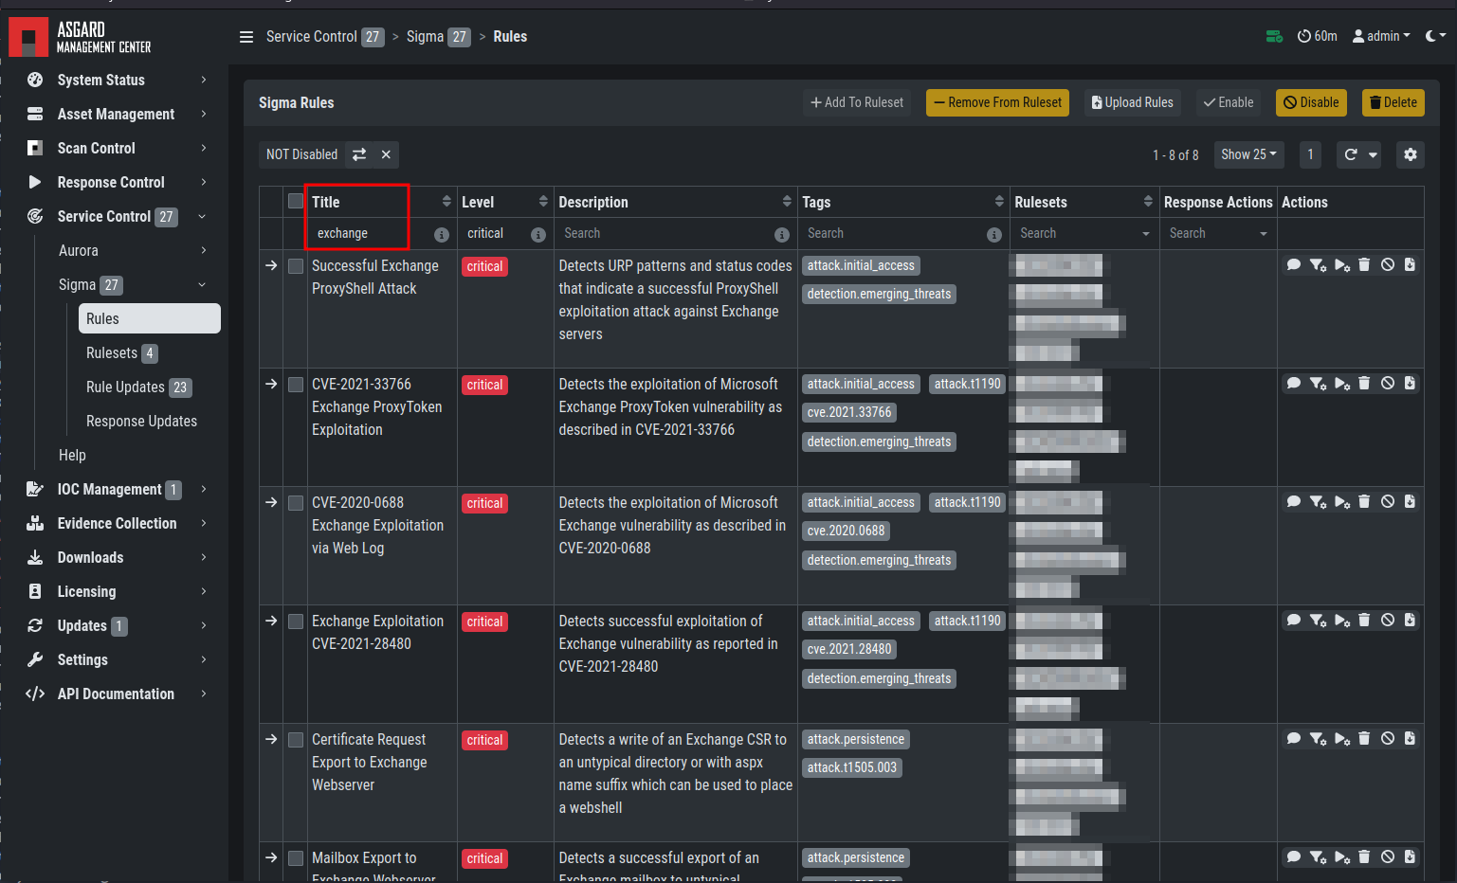The width and height of the screenshot is (1457, 883).
Task: Click the Enable button
Action: [x=1229, y=102]
